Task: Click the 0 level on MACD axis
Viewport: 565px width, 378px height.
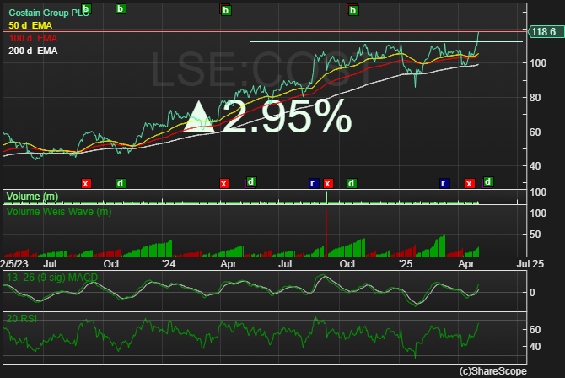Action: click(532, 293)
